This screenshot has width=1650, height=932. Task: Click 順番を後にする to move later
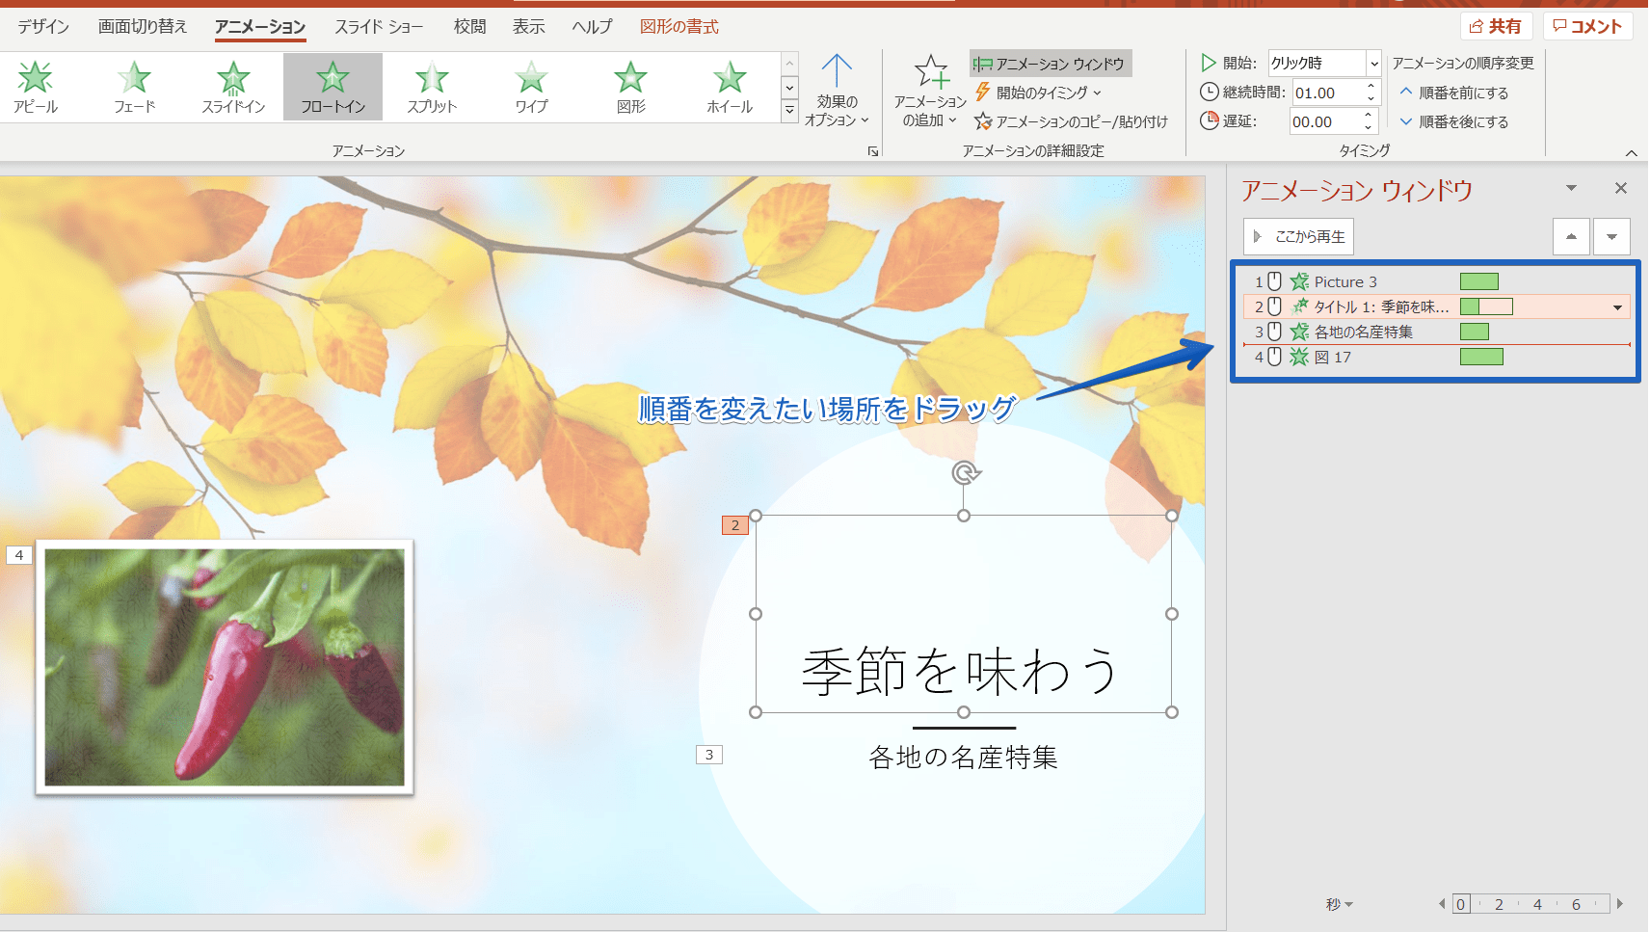[1454, 121]
